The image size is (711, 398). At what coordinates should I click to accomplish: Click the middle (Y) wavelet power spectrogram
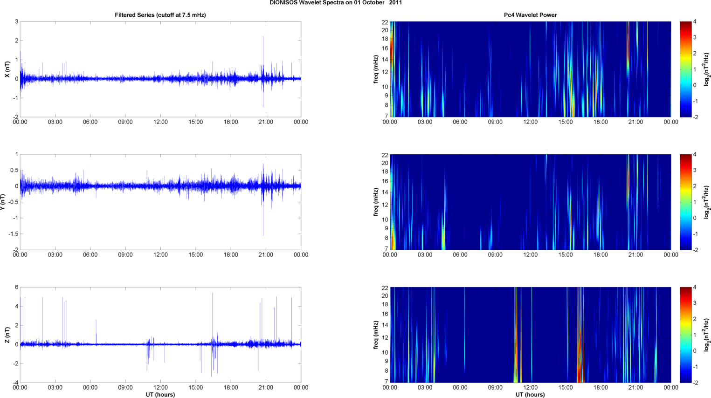(531, 202)
